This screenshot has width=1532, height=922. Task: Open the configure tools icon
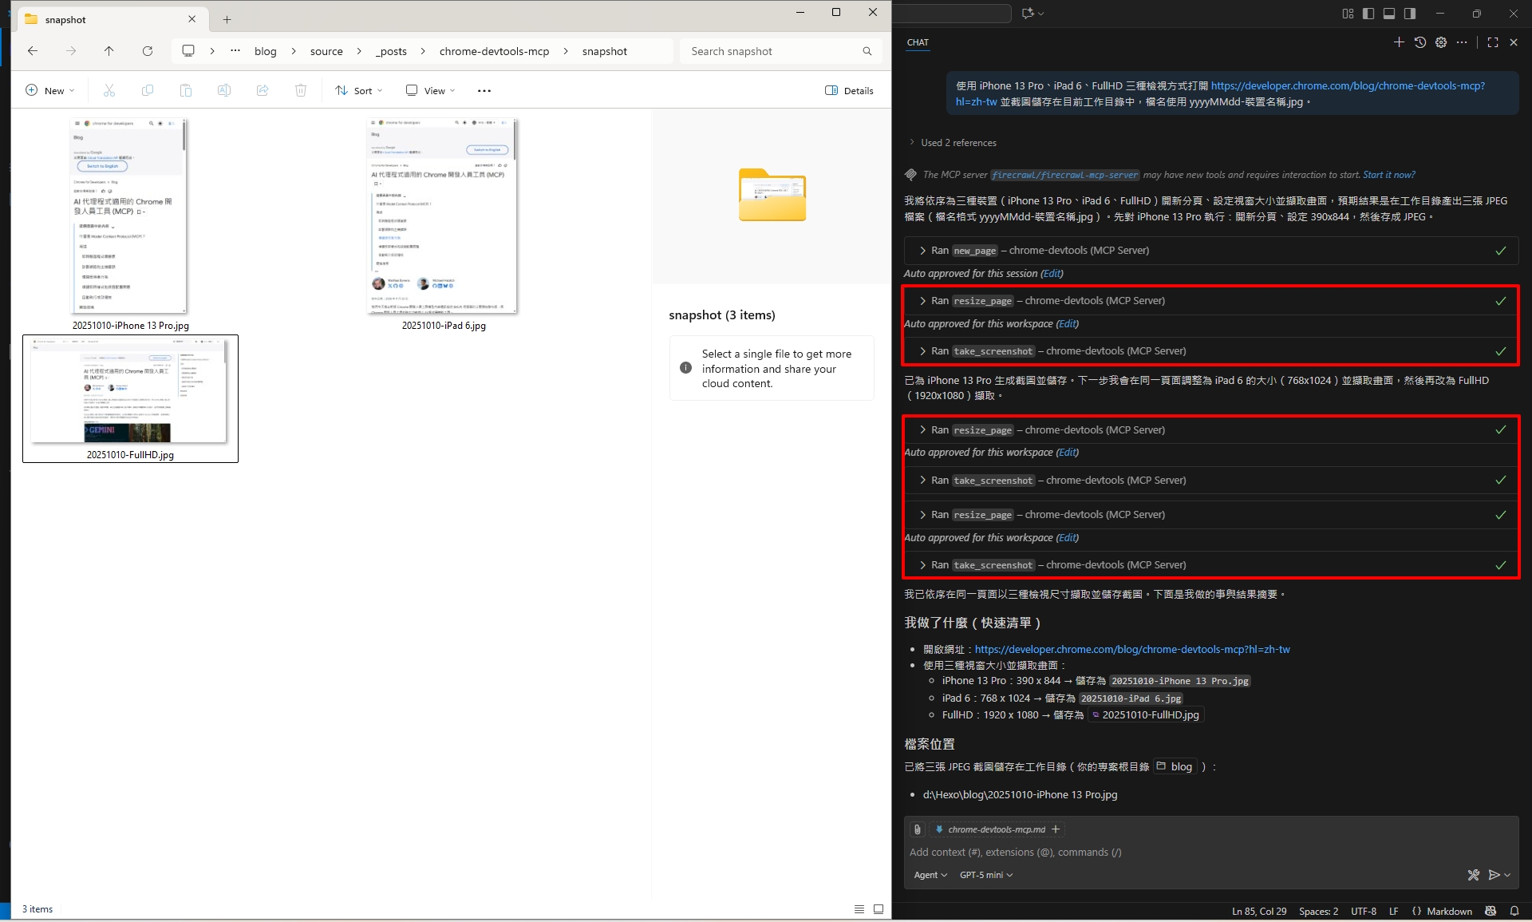point(1473,875)
